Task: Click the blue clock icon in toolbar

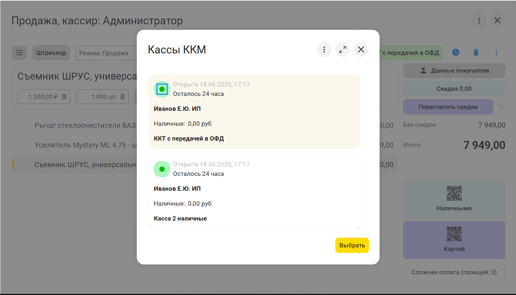Action: 455,53
